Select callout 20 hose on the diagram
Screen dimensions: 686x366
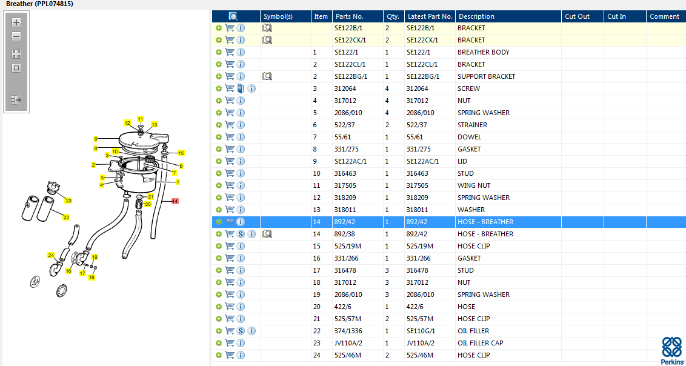pos(148,204)
